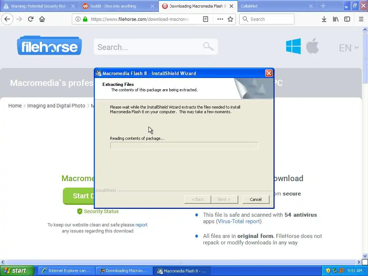Bookmark this page with star icon
Image resolution: width=368 pixels, height=276 pixels.
230,19
